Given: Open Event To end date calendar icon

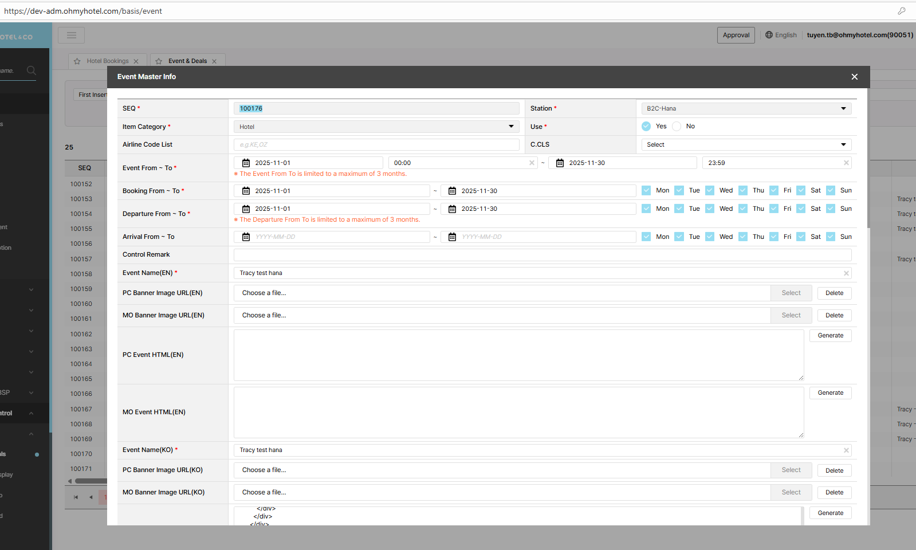Looking at the screenshot, I should 560,163.
